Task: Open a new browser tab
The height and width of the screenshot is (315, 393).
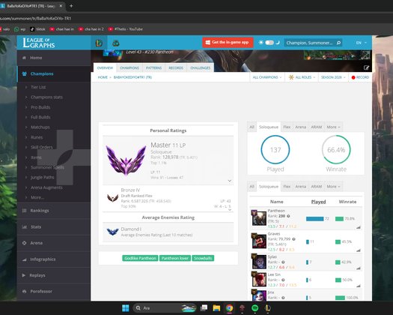Action: (71, 5)
